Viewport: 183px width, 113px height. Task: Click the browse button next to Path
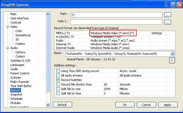coord(167,15)
